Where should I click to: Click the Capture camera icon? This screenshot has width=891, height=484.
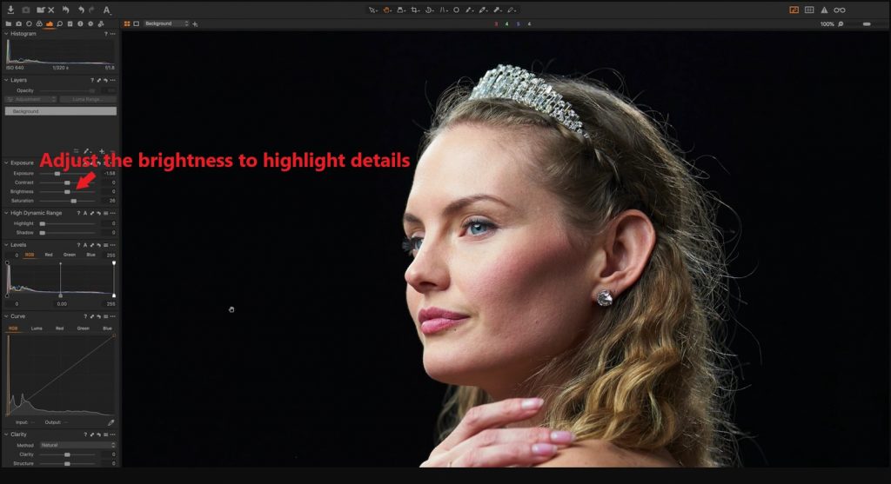(x=25, y=10)
